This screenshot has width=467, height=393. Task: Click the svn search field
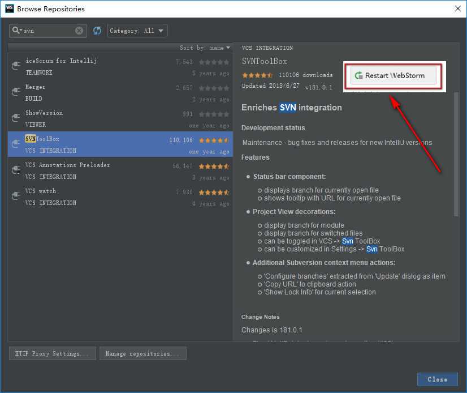(x=48, y=31)
